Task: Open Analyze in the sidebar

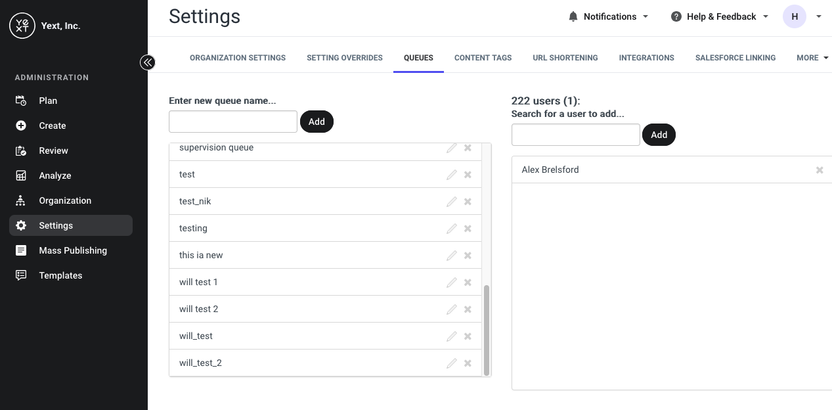Action: [x=71, y=175]
